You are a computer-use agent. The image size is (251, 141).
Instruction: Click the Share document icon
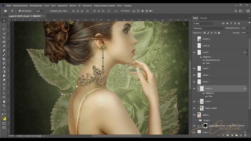click(x=248, y=11)
